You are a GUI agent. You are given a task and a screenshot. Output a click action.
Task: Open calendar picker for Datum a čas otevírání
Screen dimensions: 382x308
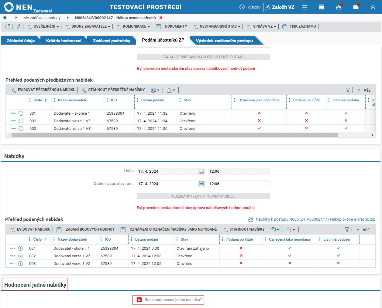(201, 184)
